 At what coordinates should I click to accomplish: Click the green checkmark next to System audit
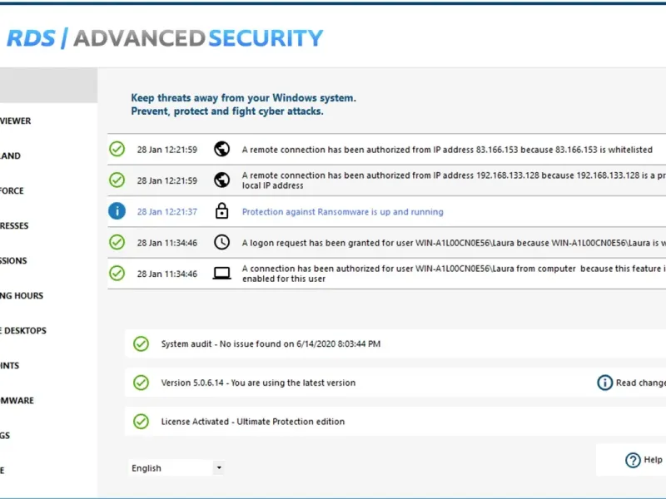pyautogui.click(x=142, y=343)
